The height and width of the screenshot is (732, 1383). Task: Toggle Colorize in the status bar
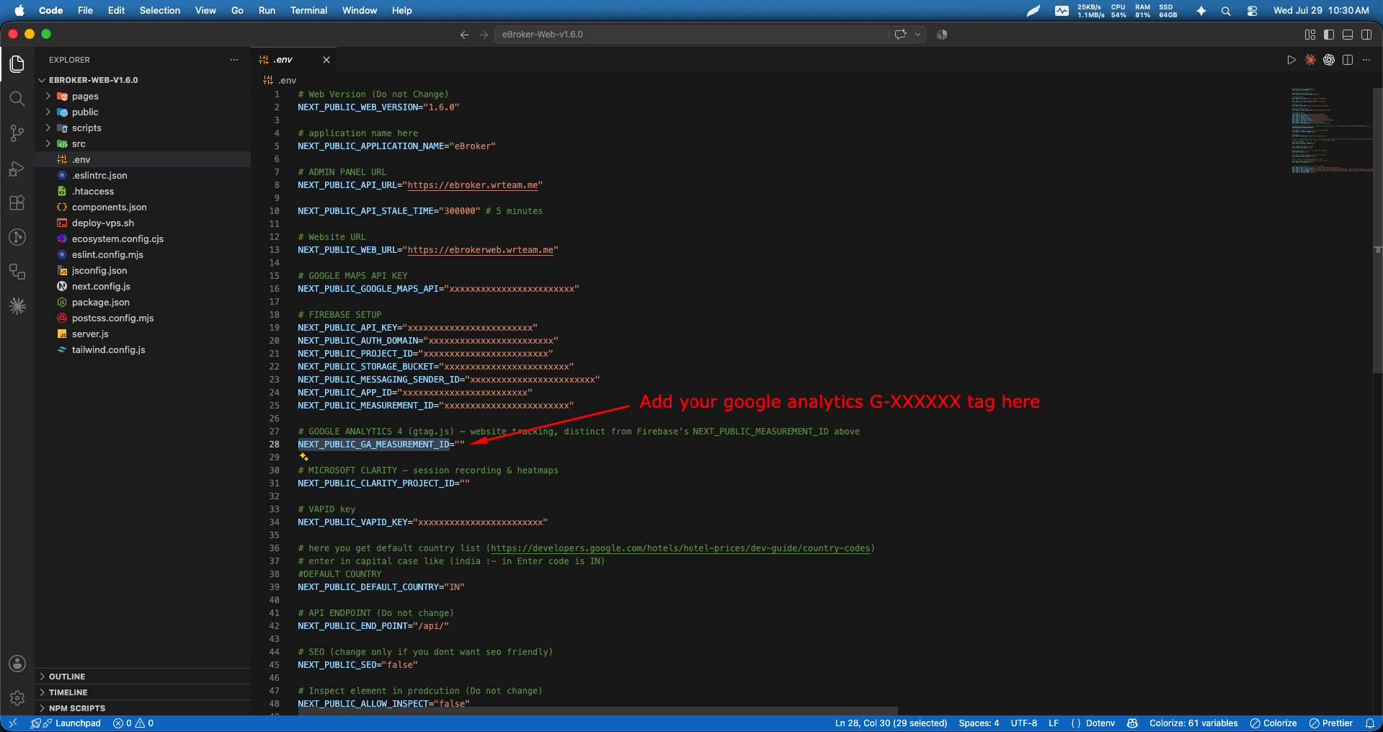coord(1273,723)
